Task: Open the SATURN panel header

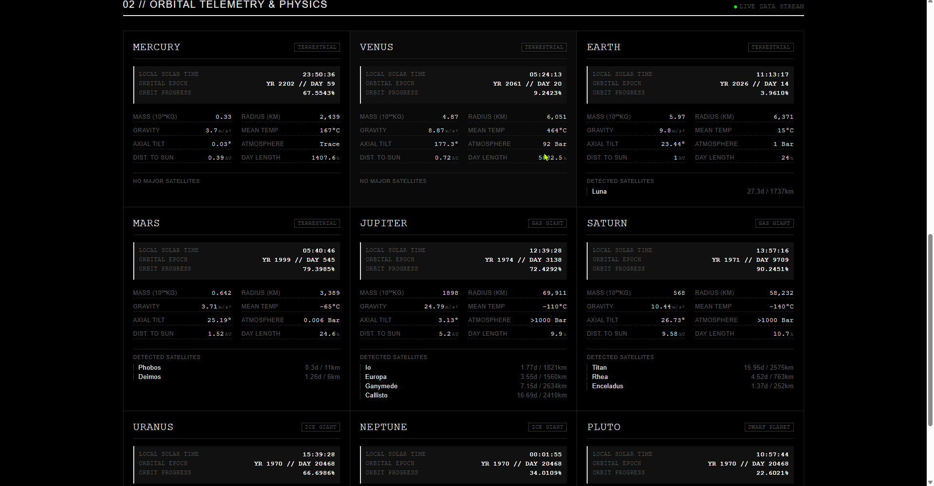Action: tap(607, 223)
